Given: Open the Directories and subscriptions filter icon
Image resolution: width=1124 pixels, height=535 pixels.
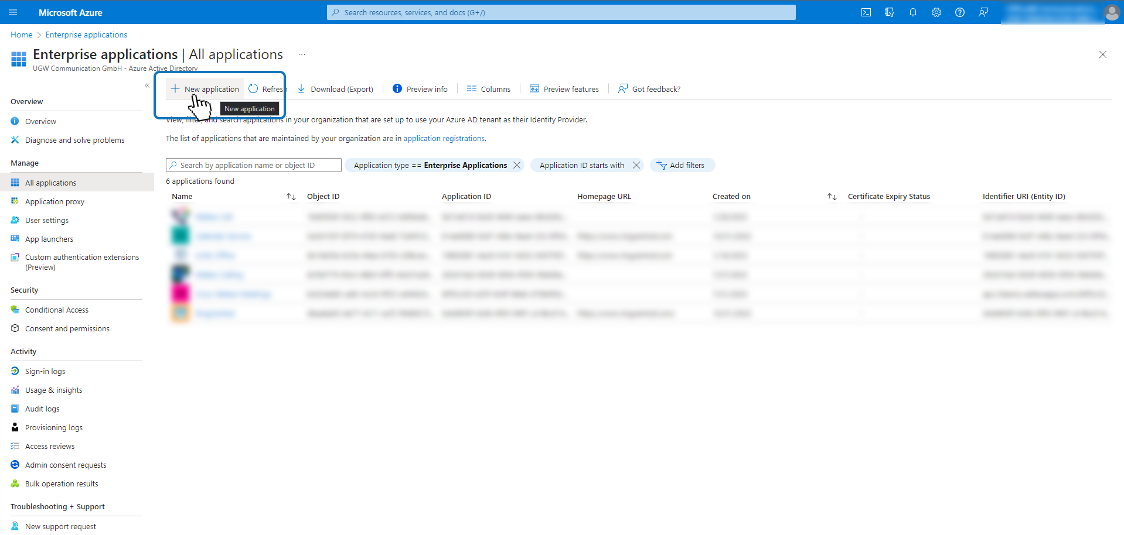Looking at the screenshot, I should [890, 12].
